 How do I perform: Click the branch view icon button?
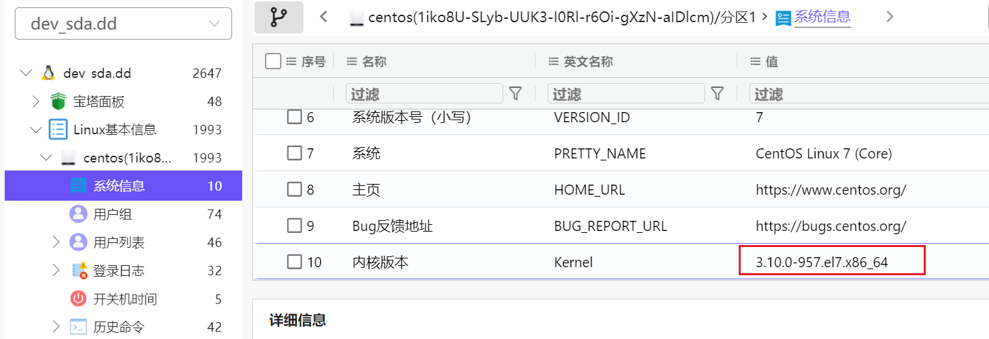coord(279,17)
